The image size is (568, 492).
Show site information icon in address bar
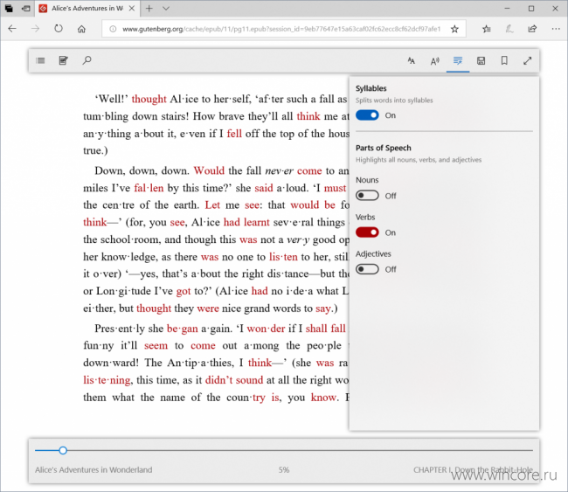pyautogui.click(x=113, y=29)
